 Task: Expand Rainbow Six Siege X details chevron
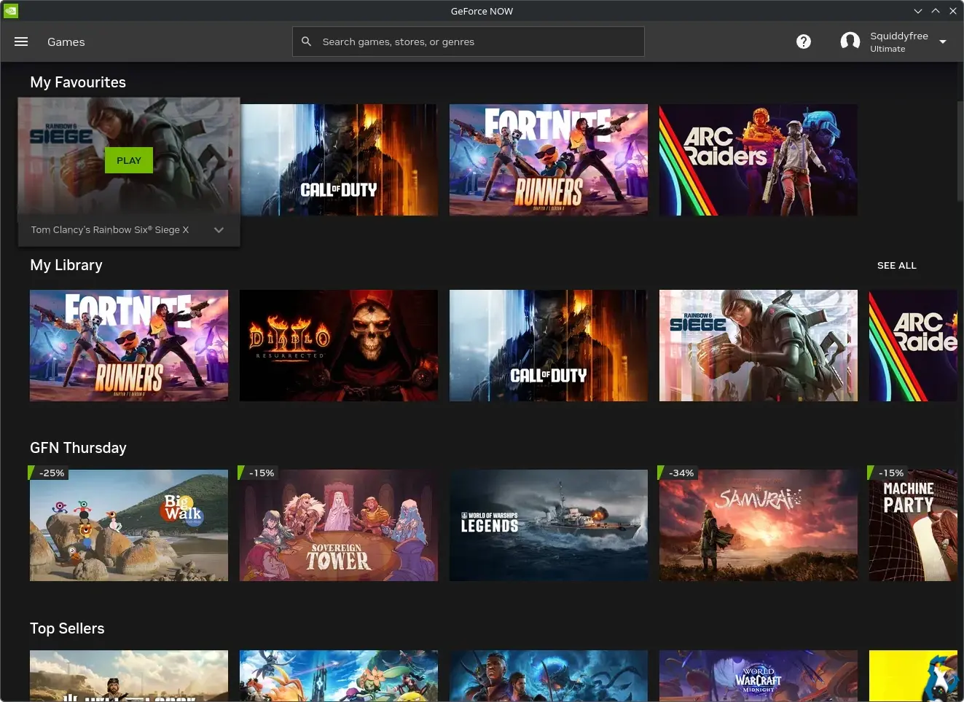(219, 230)
